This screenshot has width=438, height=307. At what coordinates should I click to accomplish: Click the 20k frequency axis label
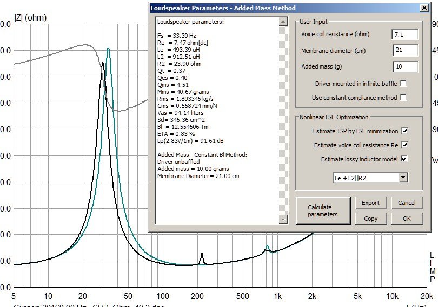pyautogui.click(x=427, y=296)
